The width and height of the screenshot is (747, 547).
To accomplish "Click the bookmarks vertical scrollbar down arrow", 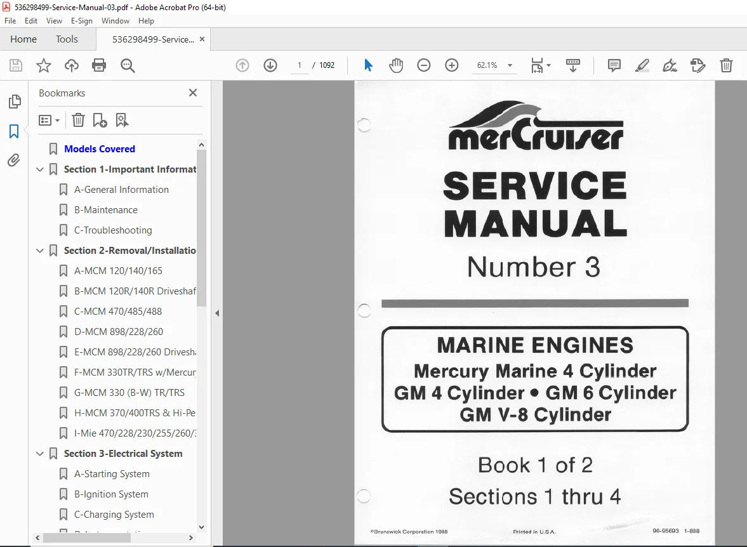I will [202, 527].
